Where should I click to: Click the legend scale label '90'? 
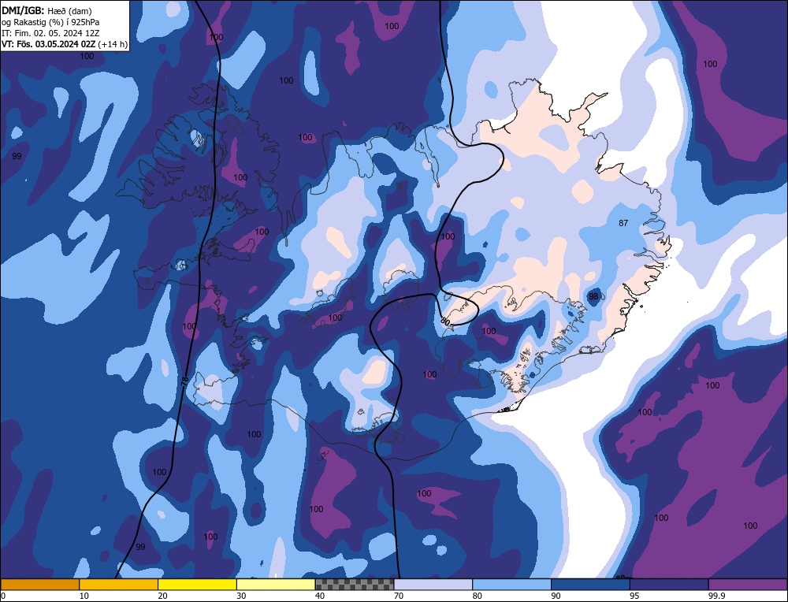[x=556, y=596]
